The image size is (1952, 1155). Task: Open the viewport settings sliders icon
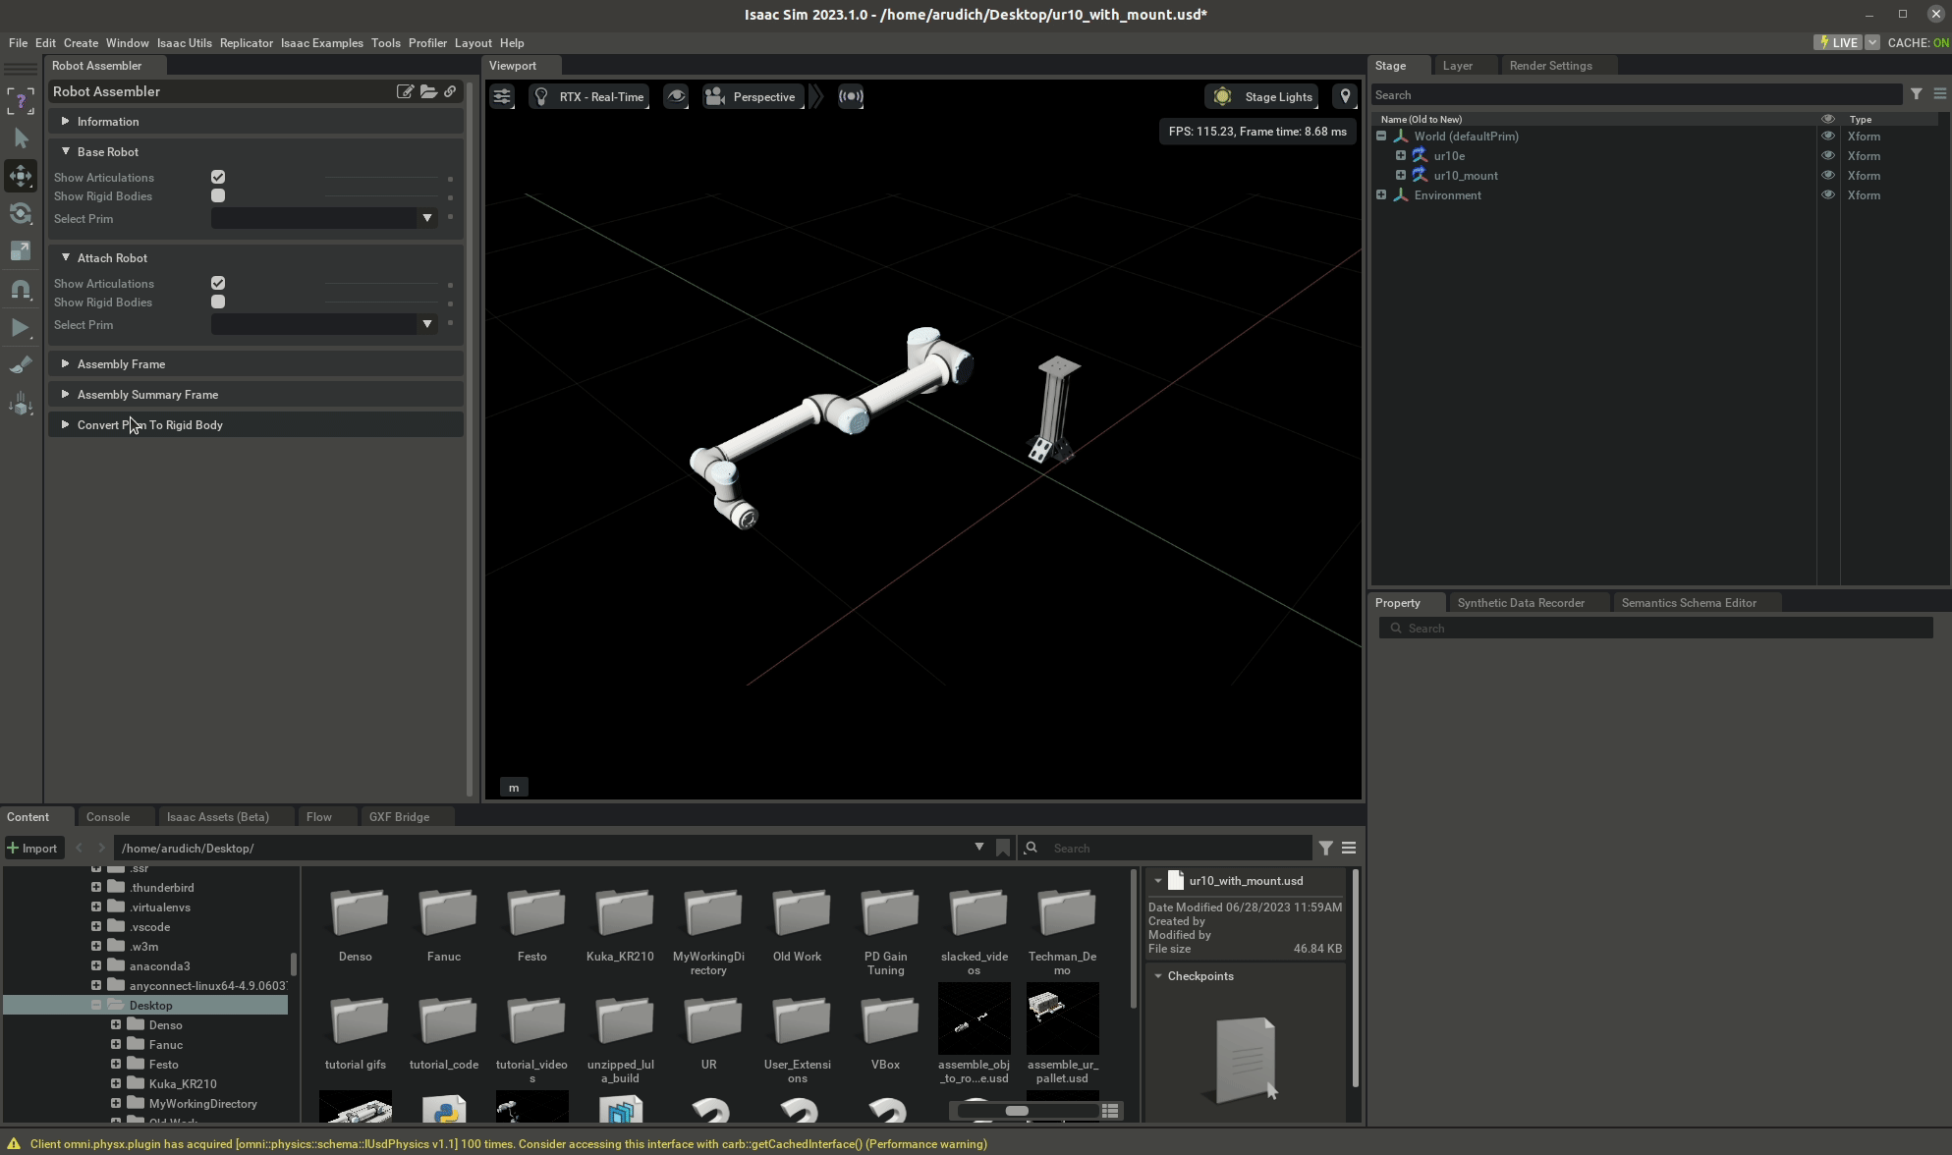[x=502, y=96]
